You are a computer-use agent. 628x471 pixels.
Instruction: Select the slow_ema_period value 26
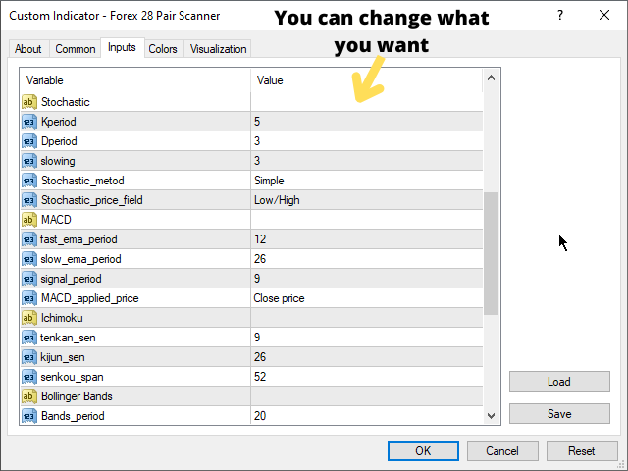point(366,259)
